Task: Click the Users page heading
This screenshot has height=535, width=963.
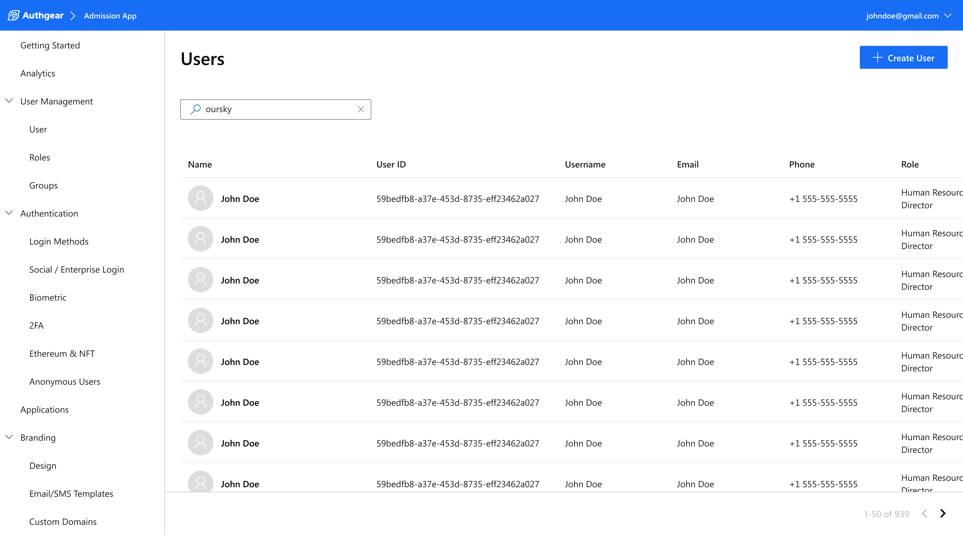Action: [203, 59]
